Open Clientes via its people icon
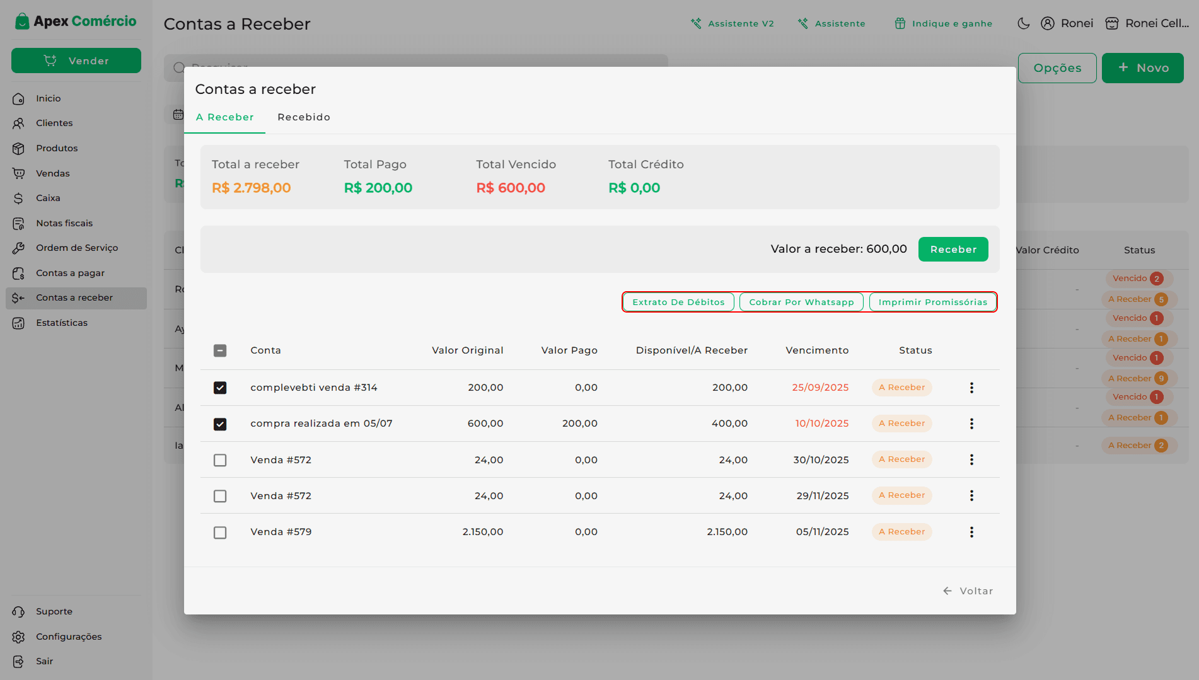The width and height of the screenshot is (1199, 680). pyautogui.click(x=18, y=124)
